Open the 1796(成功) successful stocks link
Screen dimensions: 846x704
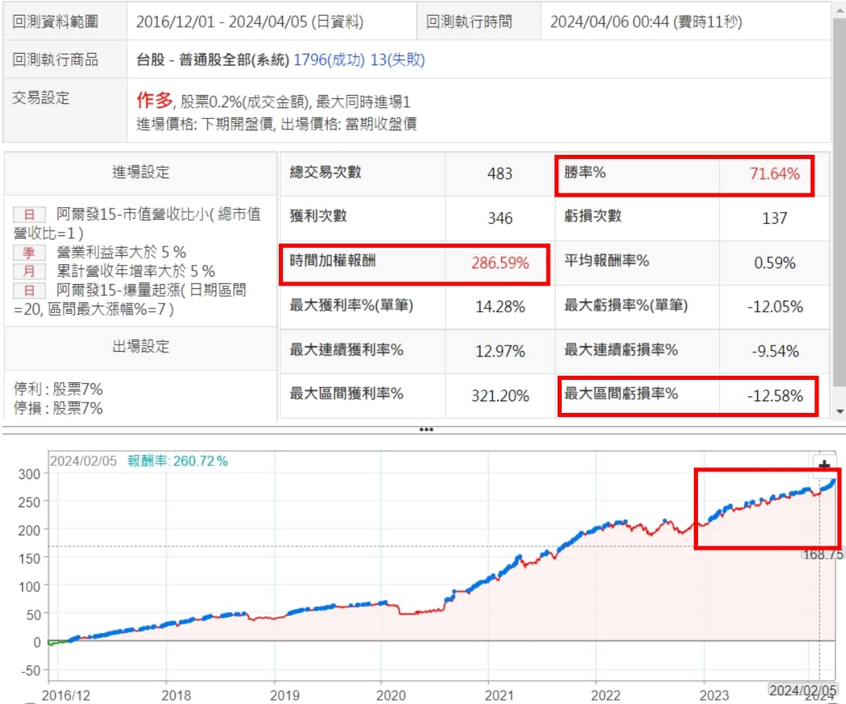328,60
